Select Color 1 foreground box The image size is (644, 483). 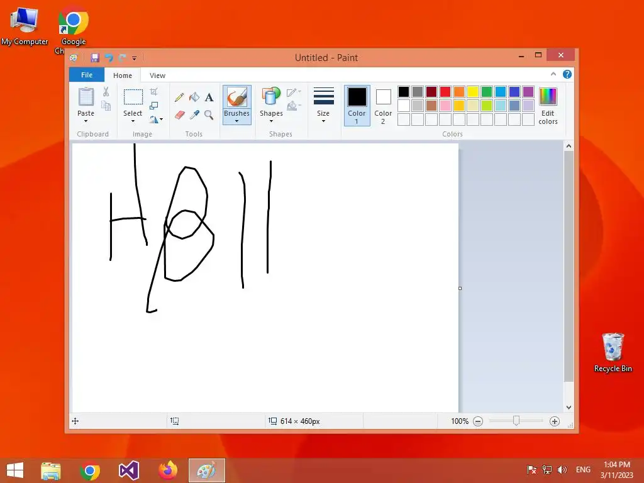click(357, 106)
